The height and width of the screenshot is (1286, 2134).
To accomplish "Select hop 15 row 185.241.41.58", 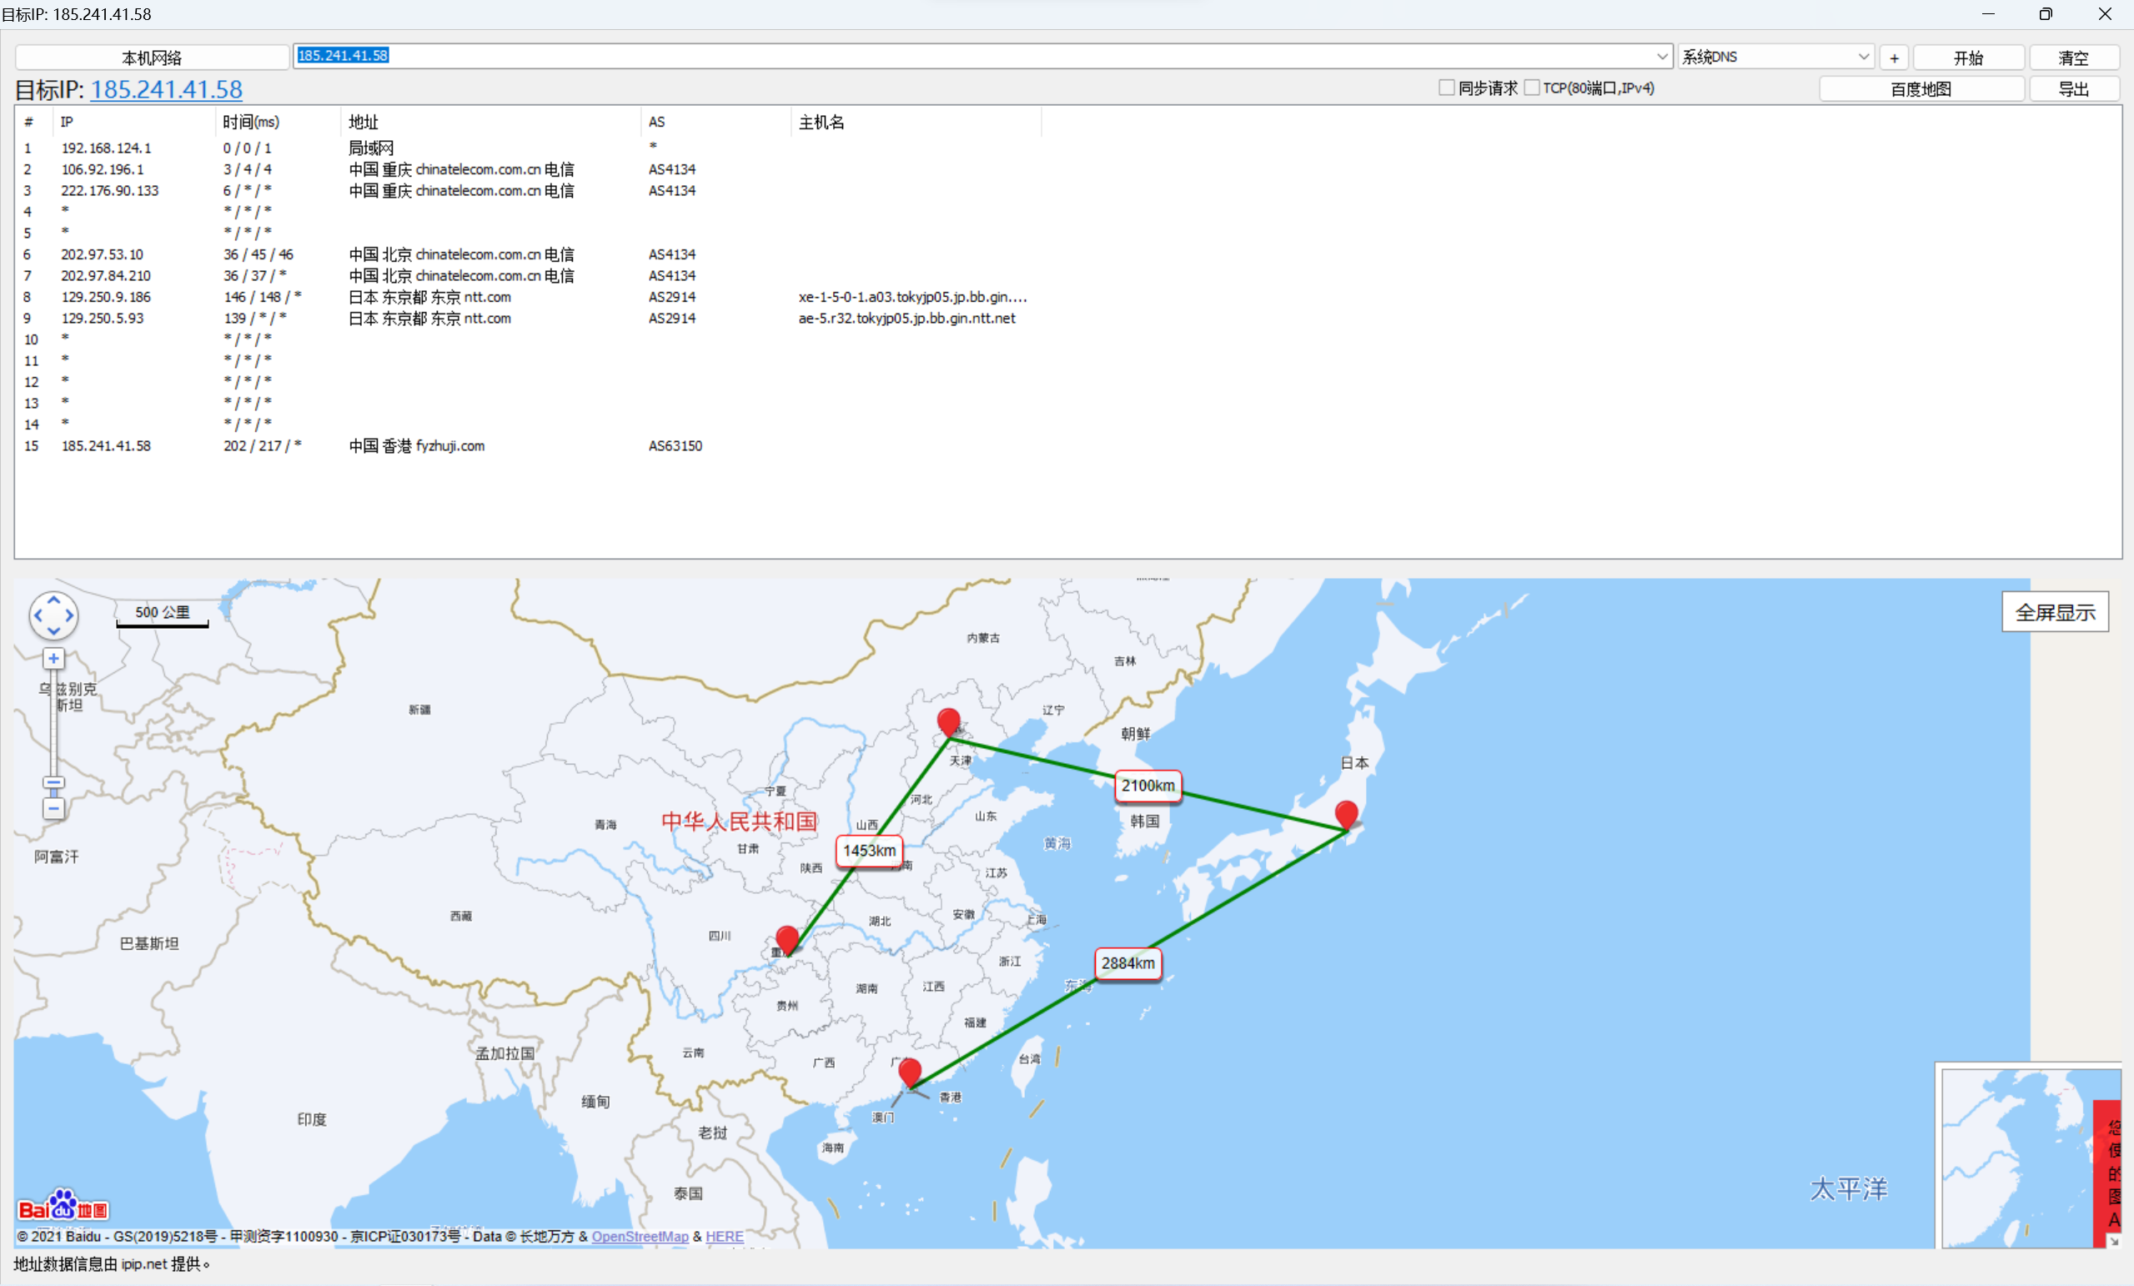I will pos(106,446).
